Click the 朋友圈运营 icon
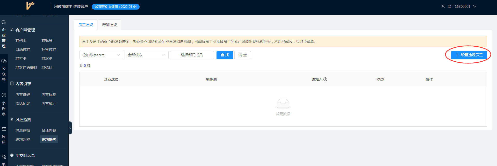This screenshot has width=497, height=166. (x=12, y=155)
